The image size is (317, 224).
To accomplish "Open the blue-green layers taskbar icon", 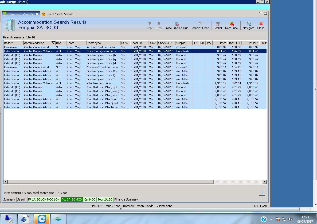I will (58, 219).
